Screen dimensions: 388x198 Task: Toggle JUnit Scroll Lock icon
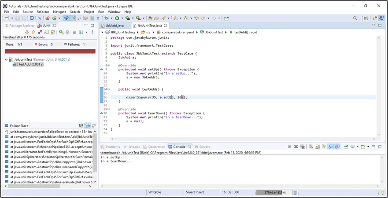53,33
